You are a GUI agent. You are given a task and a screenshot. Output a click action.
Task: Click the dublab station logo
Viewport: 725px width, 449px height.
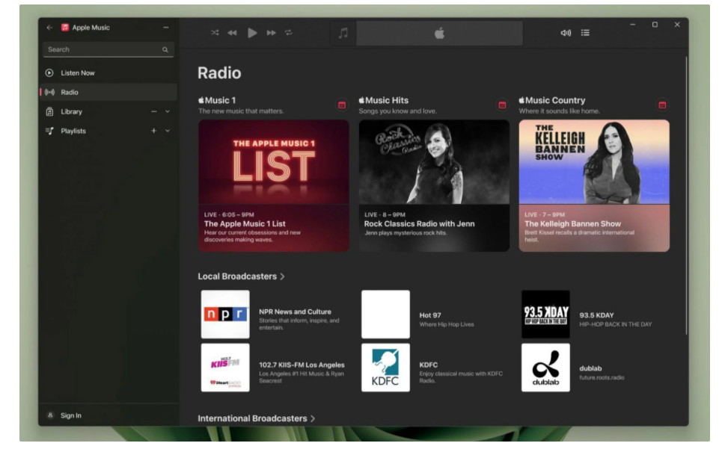(545, 368)
